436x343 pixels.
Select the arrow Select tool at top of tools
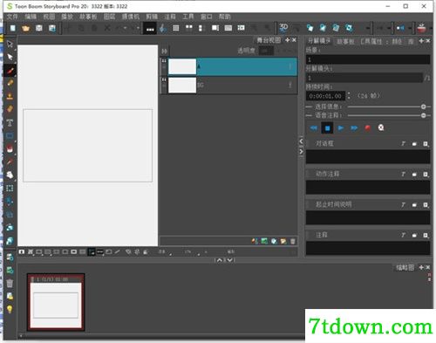pos(10,44)
